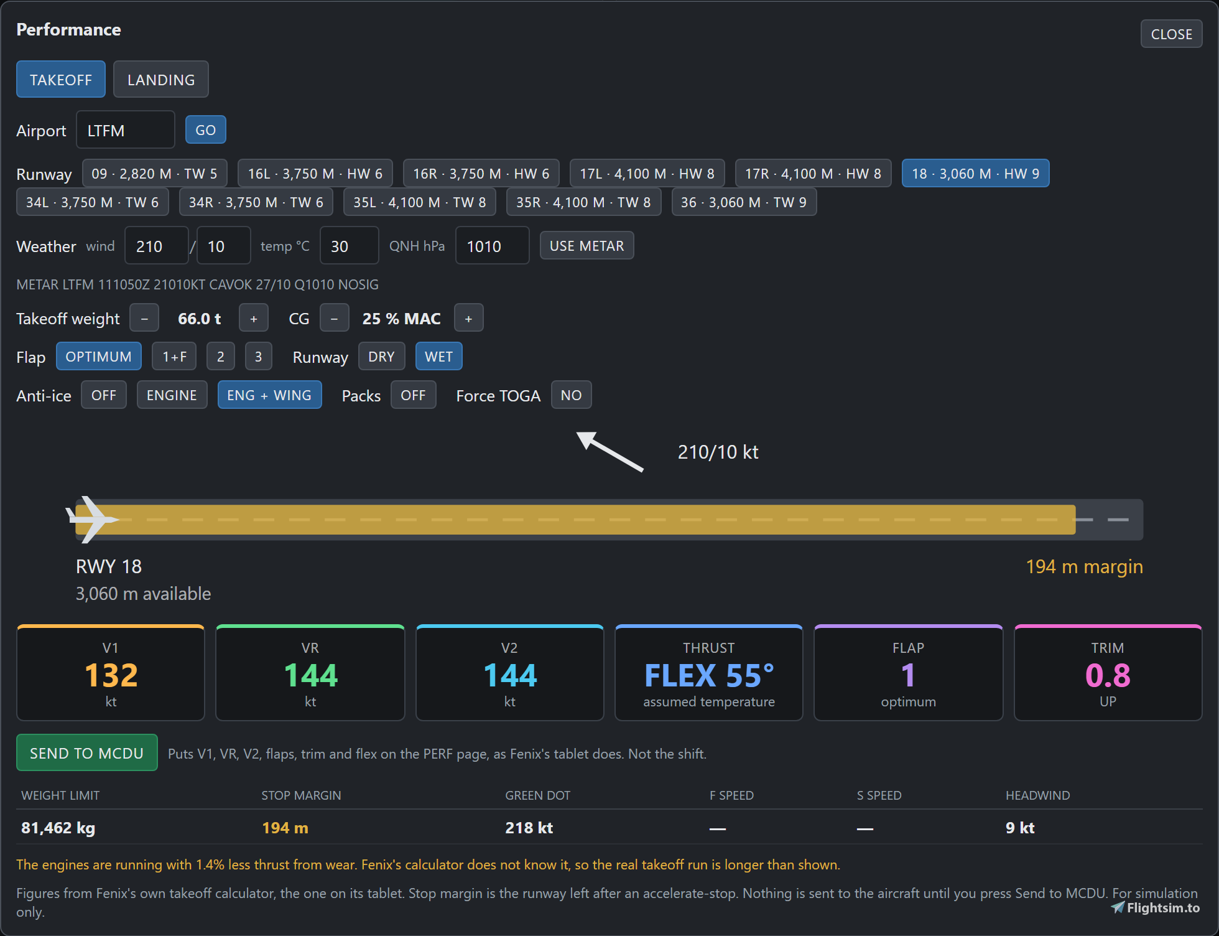
Task: Edit the QNH hPa field 1010
Action: 492,246
